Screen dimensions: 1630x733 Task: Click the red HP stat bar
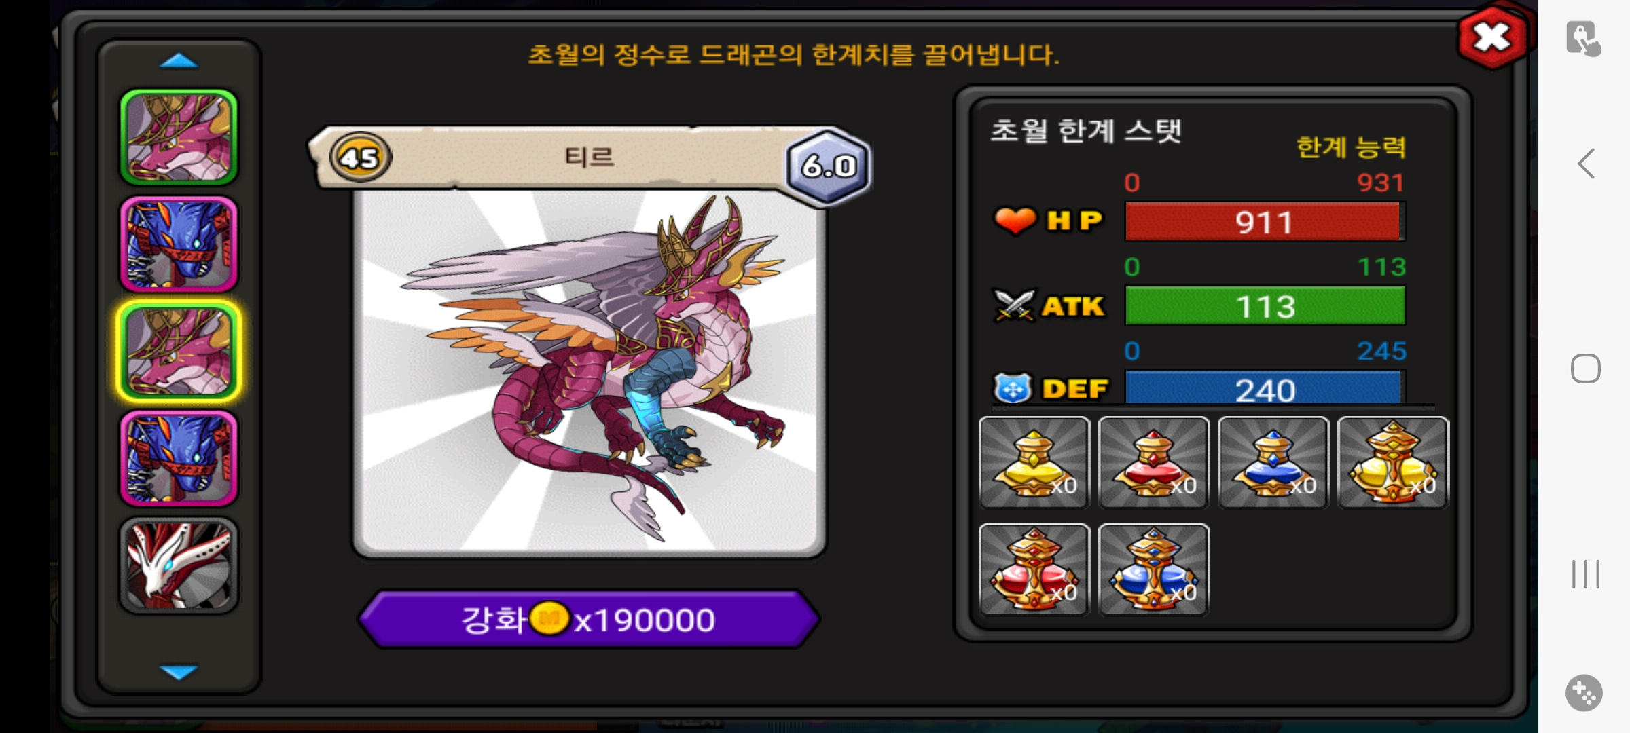tap(1265, 221)
